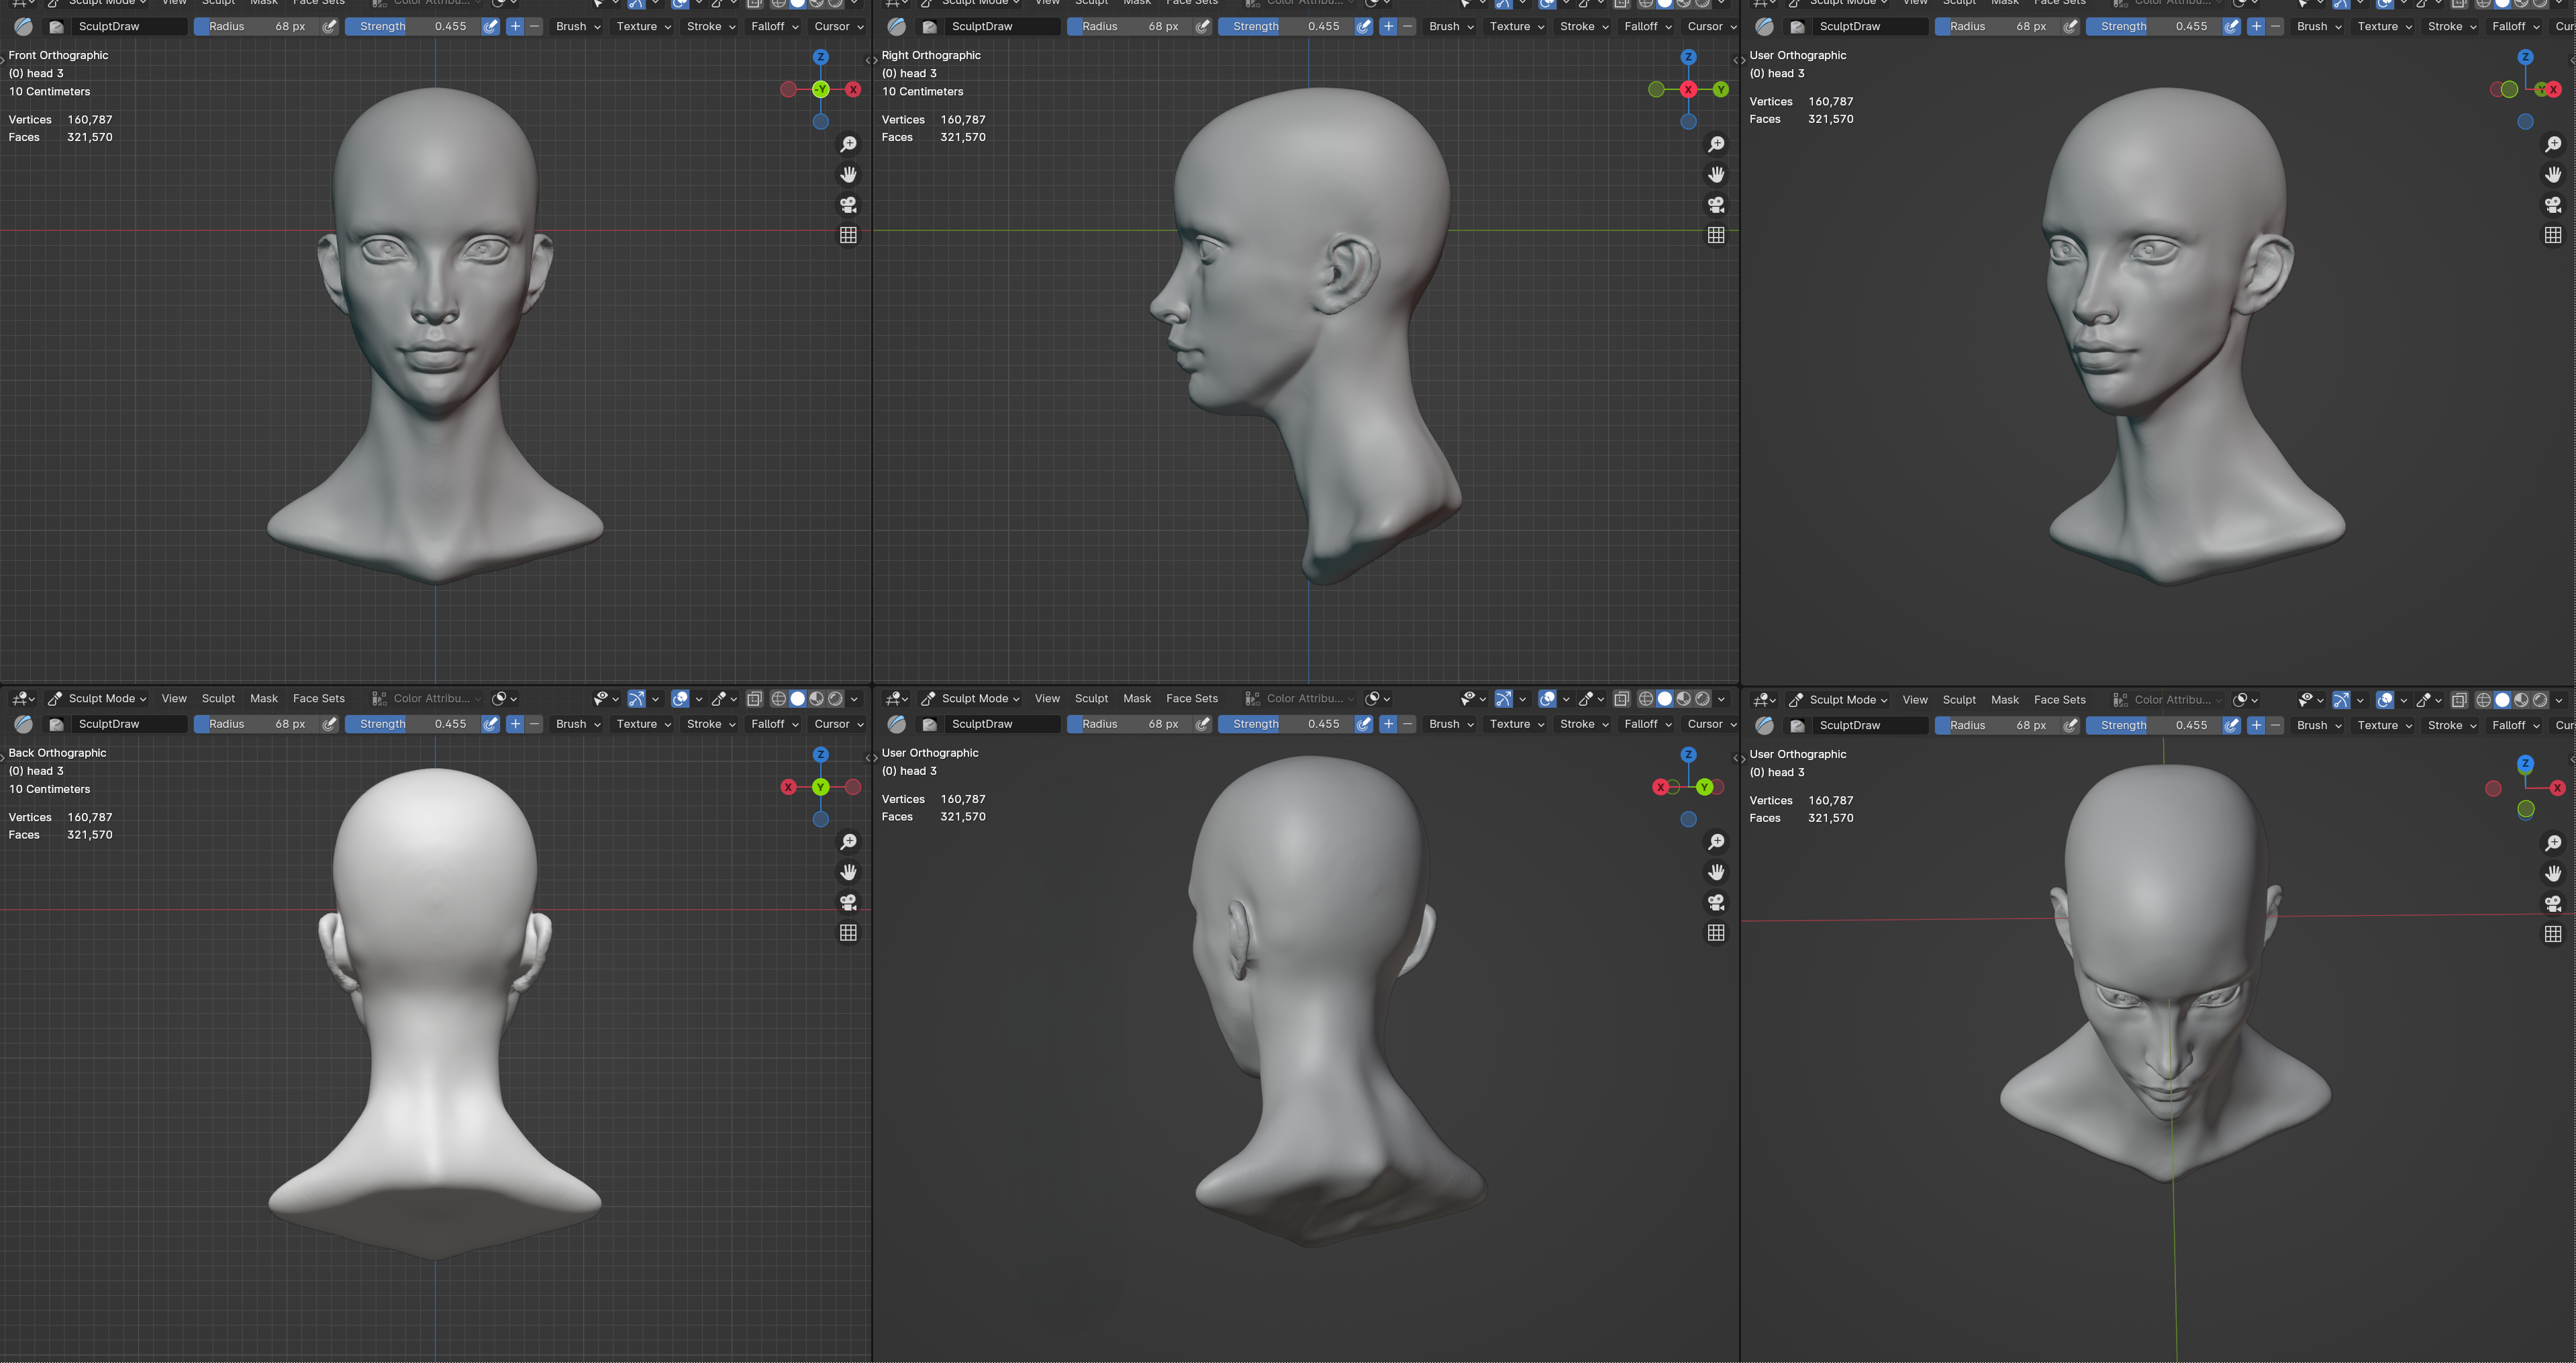
Task: Toggle strength pen pressure in Back Orthographic toolbar
Action: click(490, 724)
